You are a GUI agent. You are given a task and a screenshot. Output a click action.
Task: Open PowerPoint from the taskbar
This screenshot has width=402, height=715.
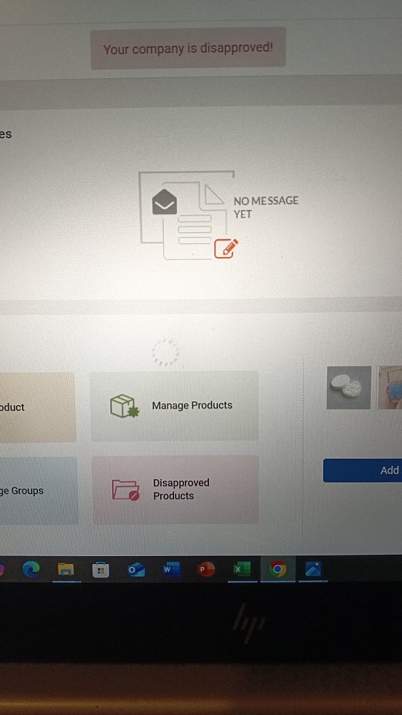coord(206,569)
